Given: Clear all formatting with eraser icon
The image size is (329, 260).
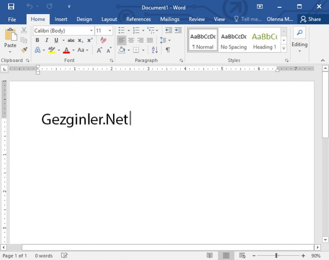Looking at the screenshot, I should 103,40.
